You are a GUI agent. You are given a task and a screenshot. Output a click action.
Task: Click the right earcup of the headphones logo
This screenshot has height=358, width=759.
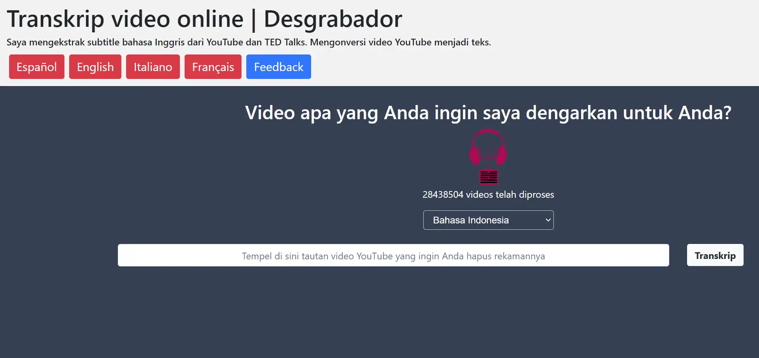(501, 156)
